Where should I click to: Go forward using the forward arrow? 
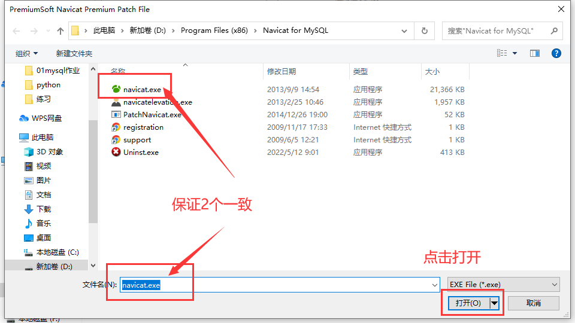point(34,31)
